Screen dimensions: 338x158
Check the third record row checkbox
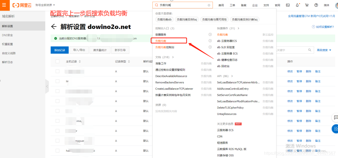(x=57, y=91)
